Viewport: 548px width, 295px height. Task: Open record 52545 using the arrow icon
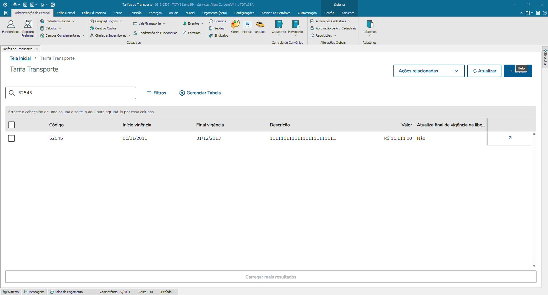click(x=510, y=138)
